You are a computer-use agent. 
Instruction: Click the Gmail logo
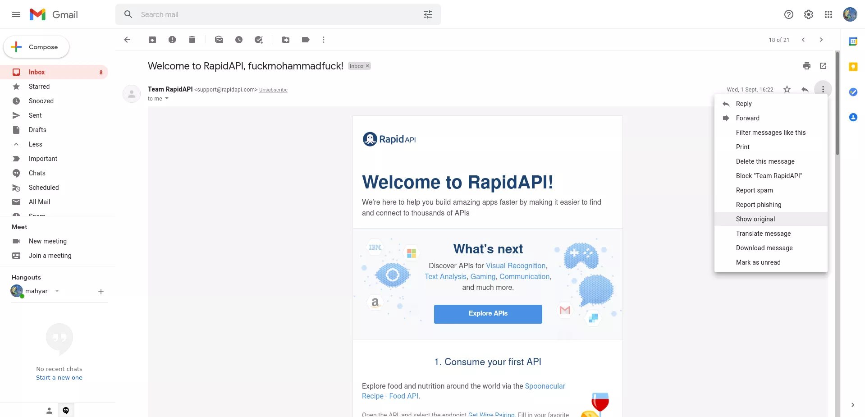click(x=54, y=14)
